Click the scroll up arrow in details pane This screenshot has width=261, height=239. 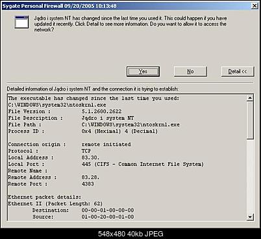[x=250, y=98]
